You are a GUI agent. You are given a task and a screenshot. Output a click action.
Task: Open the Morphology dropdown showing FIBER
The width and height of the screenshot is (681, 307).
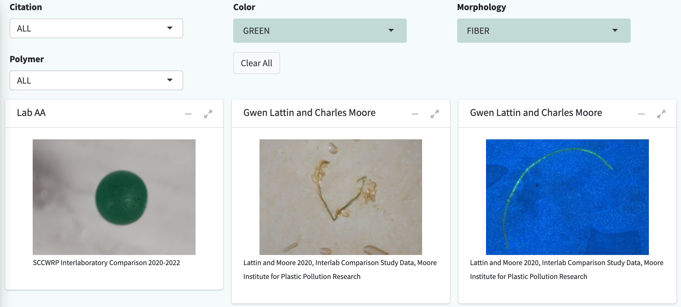[x=544, y=31]
